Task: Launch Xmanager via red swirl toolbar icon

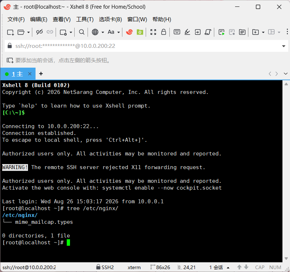Action: [129, 32]
